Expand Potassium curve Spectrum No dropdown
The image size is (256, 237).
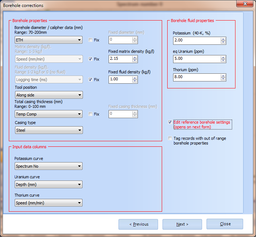click(48, 166)
